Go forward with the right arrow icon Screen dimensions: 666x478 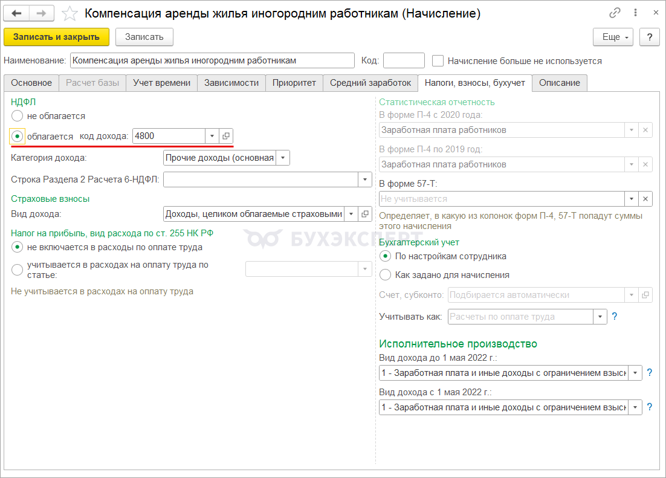click(41, 13)
